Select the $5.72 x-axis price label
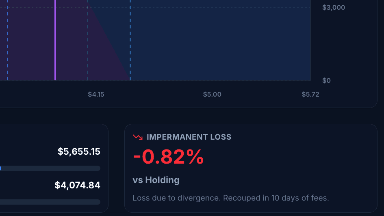Viewport: 384px width, 216px height. [310, 95]
